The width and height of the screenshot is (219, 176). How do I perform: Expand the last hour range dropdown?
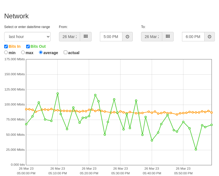(27, 37)
